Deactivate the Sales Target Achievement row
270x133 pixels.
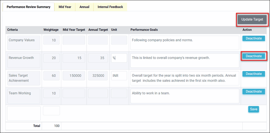point(254,74)
